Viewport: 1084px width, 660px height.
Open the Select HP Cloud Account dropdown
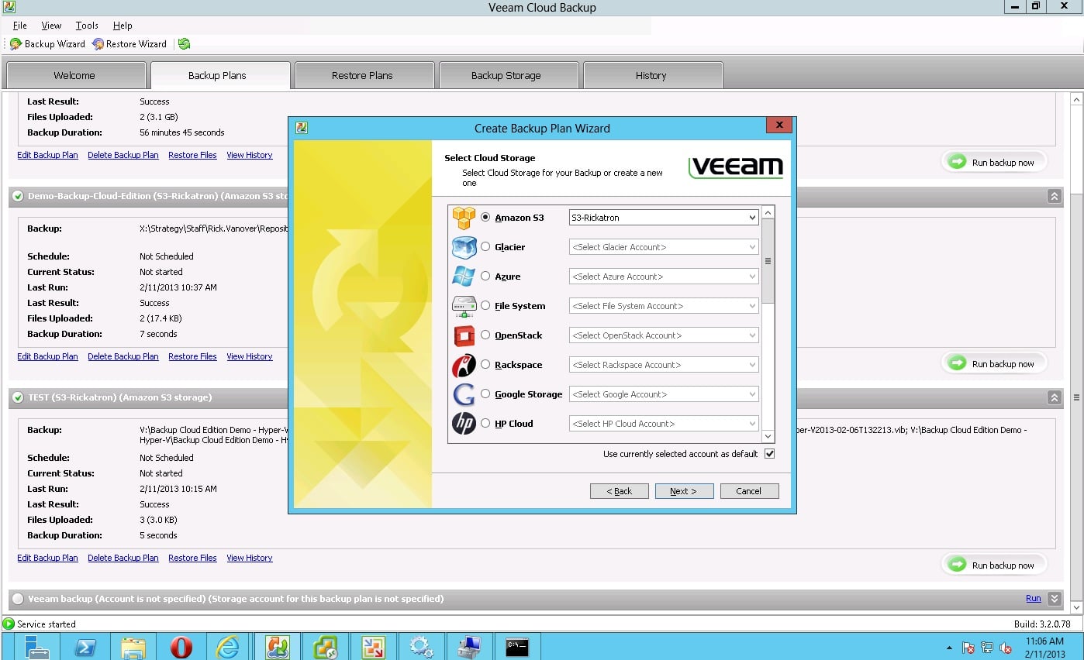(664, 424)
